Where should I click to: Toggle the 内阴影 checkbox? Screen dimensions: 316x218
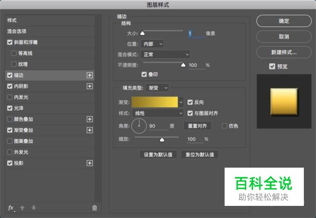(x=10, y=86)
